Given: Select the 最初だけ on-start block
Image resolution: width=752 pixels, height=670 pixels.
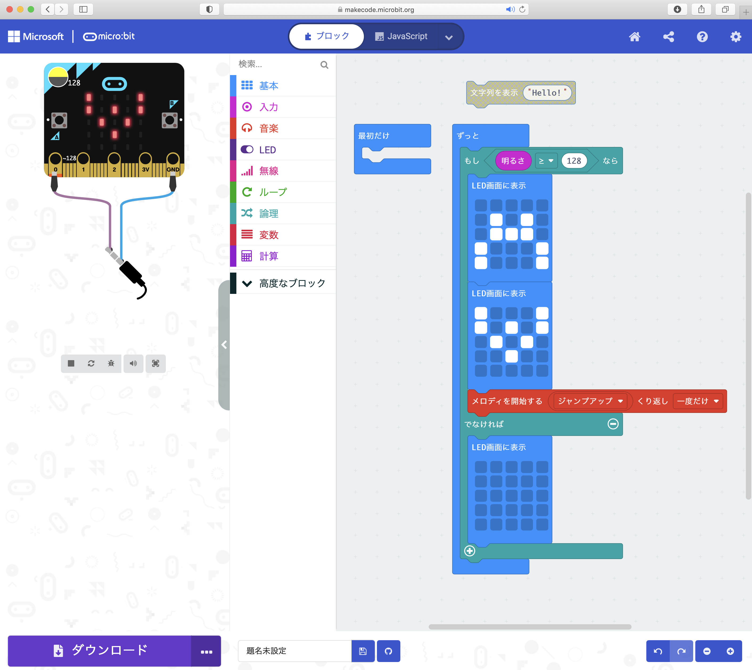Looking at the screenshot, I should point(374,135).
